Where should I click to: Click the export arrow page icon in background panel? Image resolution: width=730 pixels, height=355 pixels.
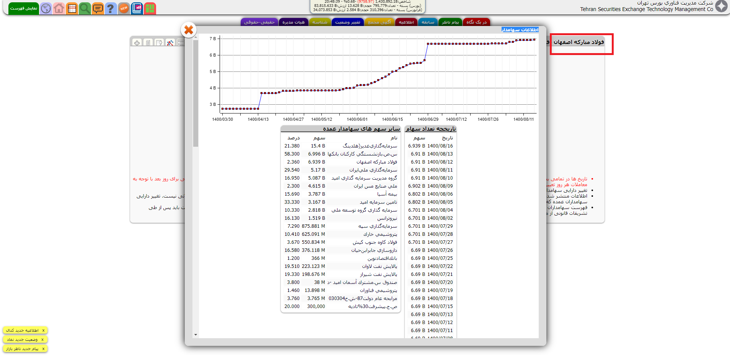159,42
